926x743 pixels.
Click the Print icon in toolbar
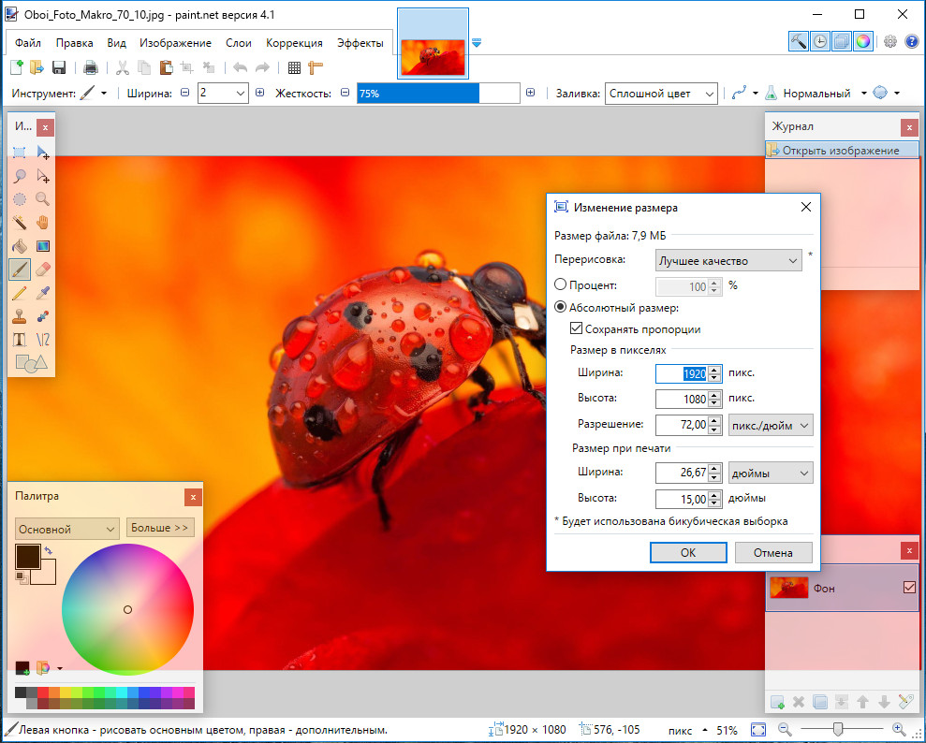click(91, 67)
